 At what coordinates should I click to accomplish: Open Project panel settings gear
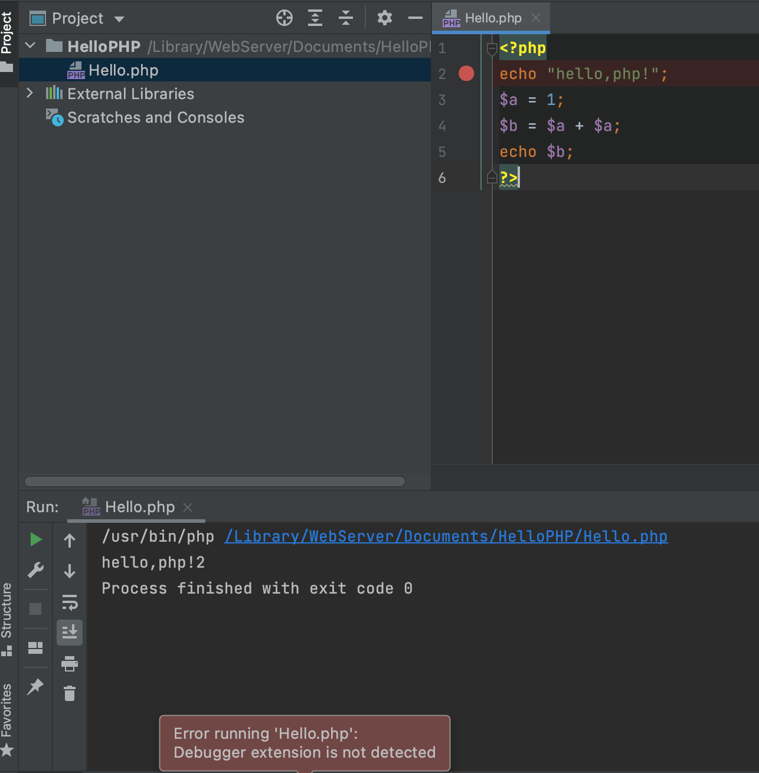point(385,18)
